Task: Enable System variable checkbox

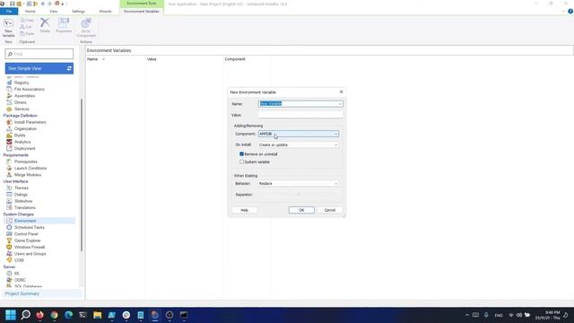Action: [241, 161]
